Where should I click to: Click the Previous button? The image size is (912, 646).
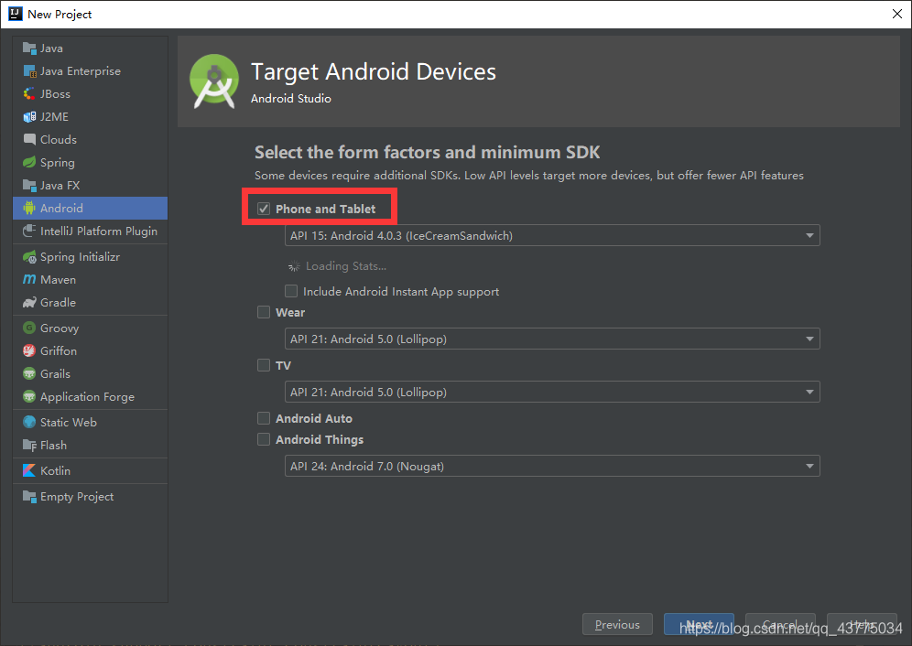point(617,624)
